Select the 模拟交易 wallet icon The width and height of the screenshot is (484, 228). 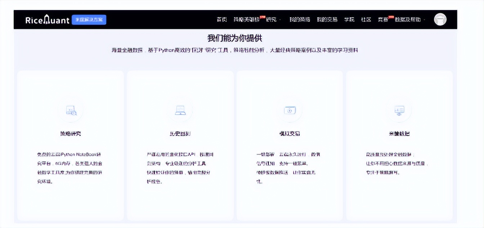click(290, 110)
